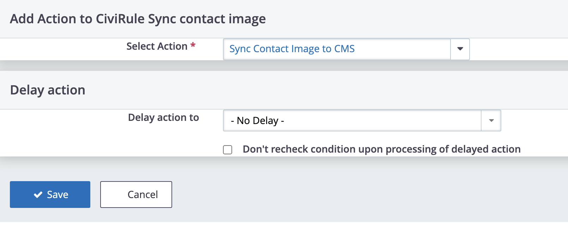Click the "Delay action" section heading

click(48, 90)
